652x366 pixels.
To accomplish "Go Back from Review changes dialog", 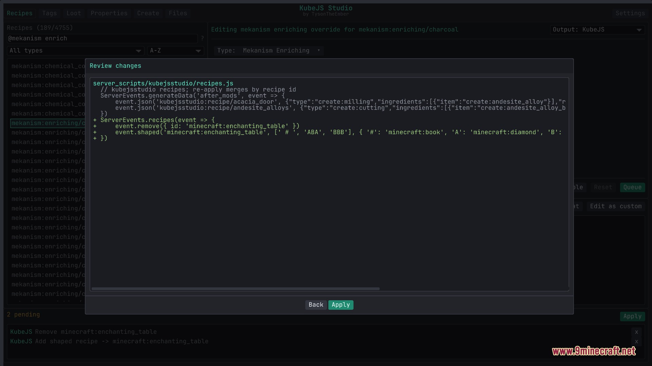I will coord(316,305).
